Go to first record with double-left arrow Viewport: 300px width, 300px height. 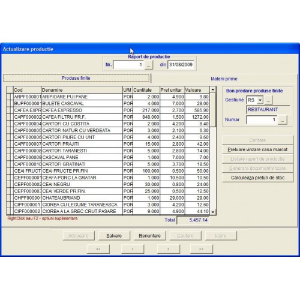coord(98,249)
